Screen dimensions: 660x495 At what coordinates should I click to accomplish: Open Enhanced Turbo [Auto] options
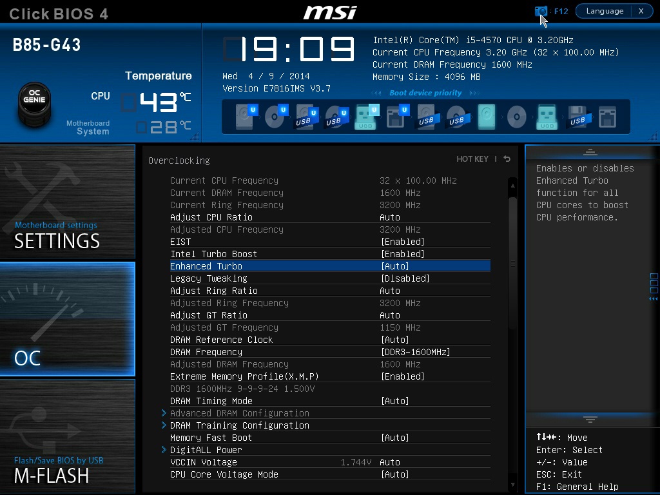[x=395, y=266]
